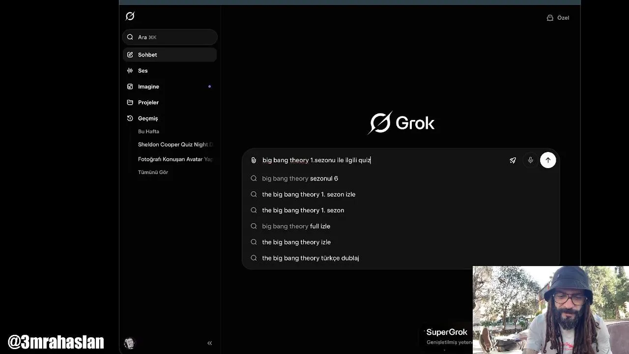Open Sheldon Cooper Quiz Night chat
Image resolution: width=629 pixels, height=354 pixels.
point(175,145)
